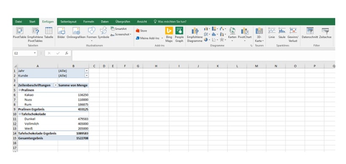Open the pie chart dropdown
Image resolution: width=346 pixels, height=164 pixels.
tap(207, 40)
